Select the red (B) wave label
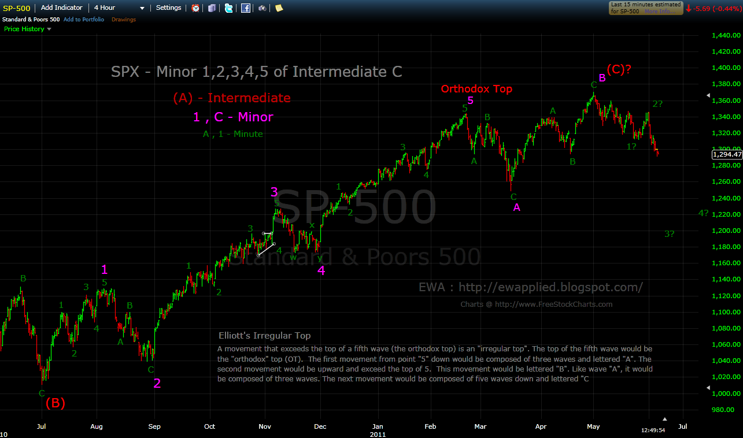Screen dimensions: 743x438 [55, 403]
